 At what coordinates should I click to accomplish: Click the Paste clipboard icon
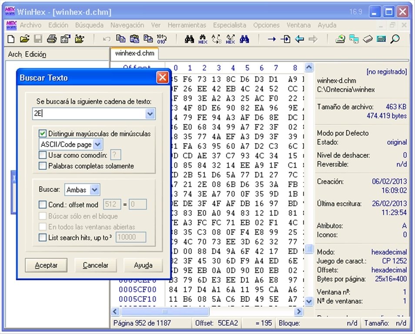[134, 39]
